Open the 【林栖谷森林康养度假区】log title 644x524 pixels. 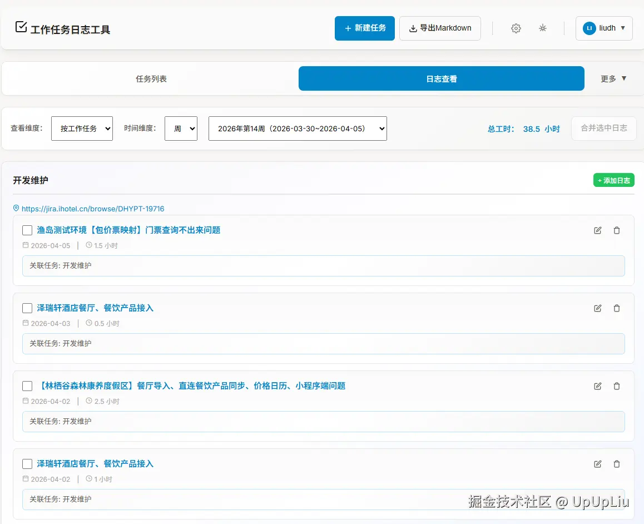coord(192,386)
